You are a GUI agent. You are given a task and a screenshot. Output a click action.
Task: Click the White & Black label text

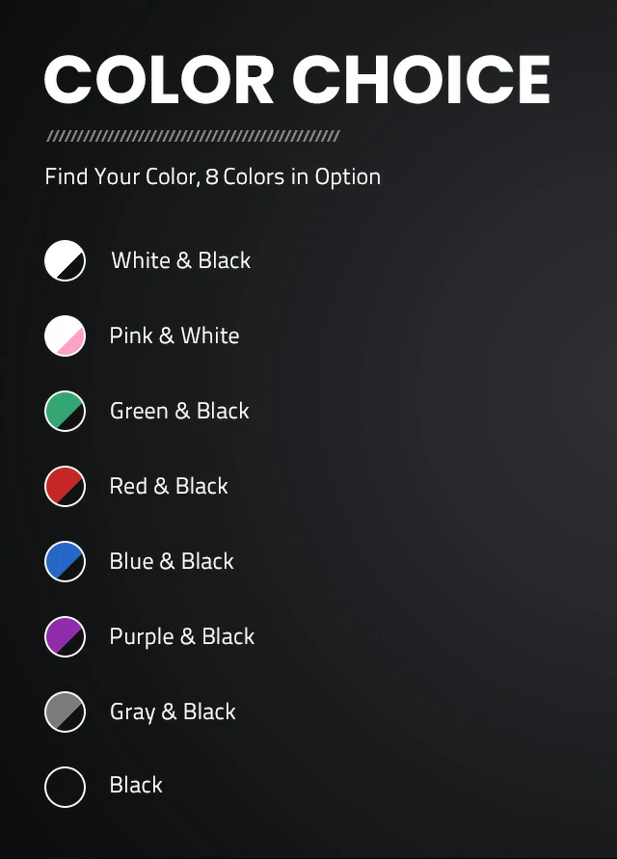pyautogui.click(x=181, y=260)
